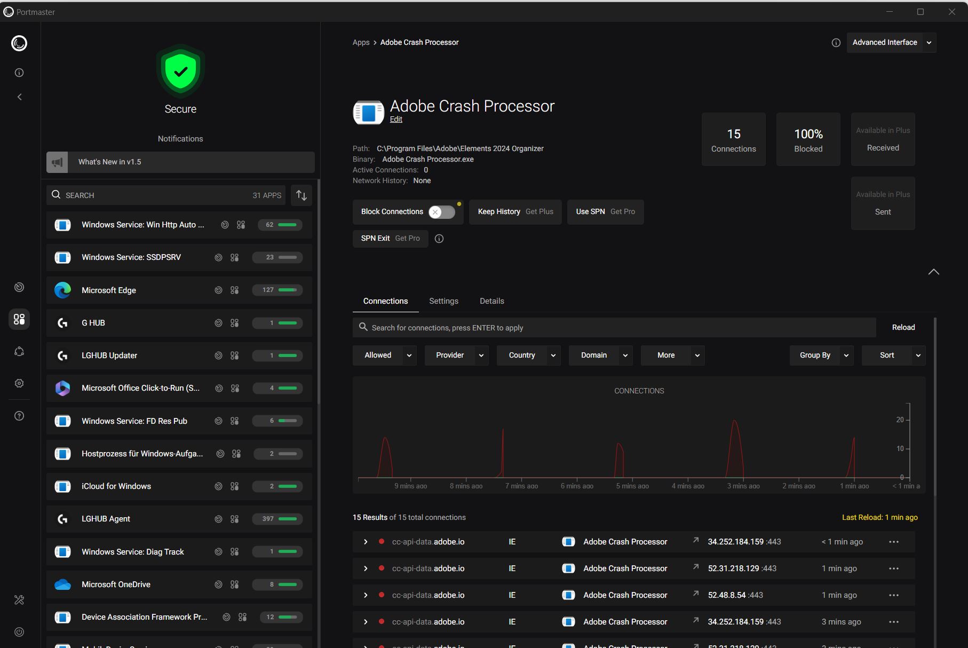Click the power icon in sidebar

tap(19, 632)
